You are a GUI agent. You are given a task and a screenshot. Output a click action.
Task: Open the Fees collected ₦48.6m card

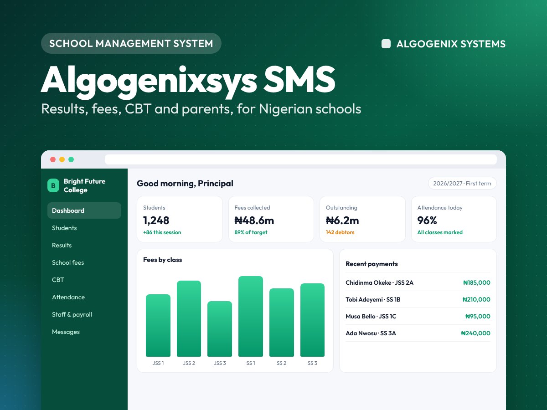tap(271, 219)
